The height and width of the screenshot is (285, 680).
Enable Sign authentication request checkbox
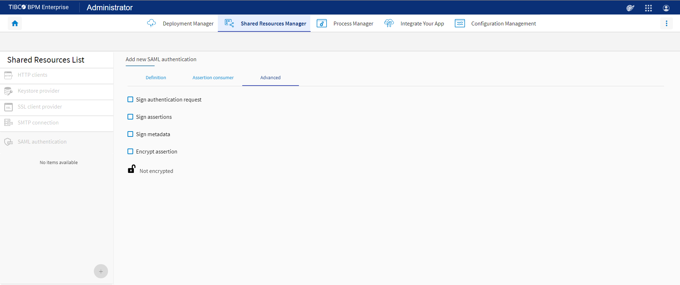130,100
